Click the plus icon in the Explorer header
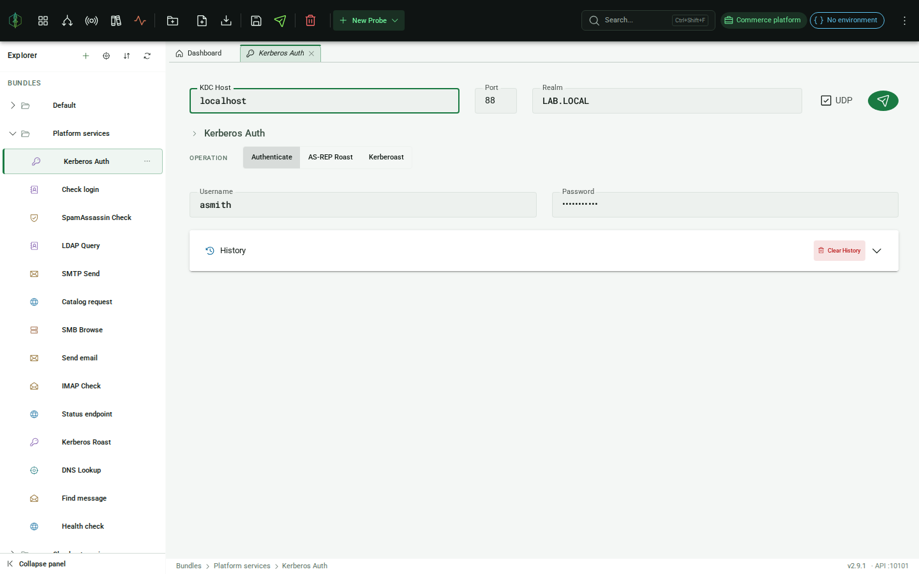The width and height of the screenshot is (919, 574). [x=86, y=55]
